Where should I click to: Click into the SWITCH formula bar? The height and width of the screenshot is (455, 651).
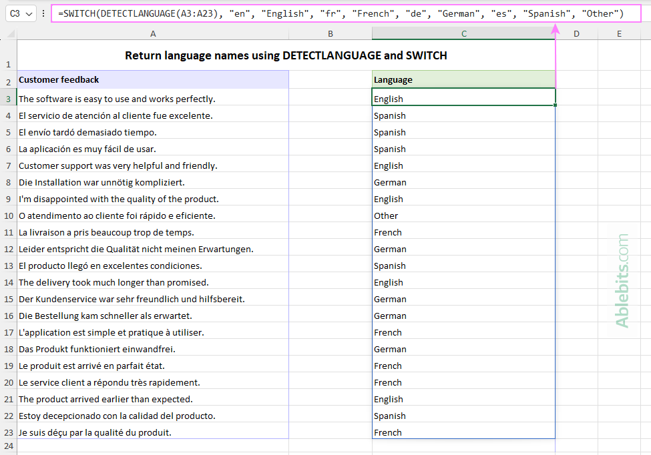[346, 14]
